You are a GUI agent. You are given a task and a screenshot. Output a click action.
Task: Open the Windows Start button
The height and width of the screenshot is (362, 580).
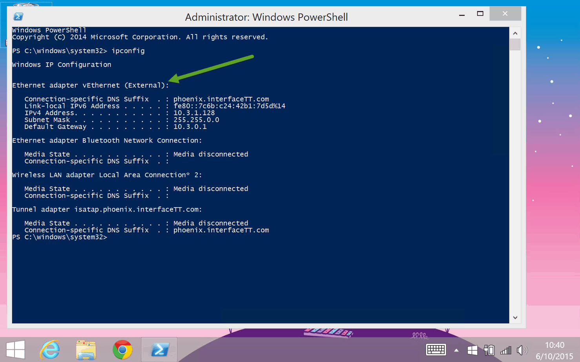pos(15,349)
